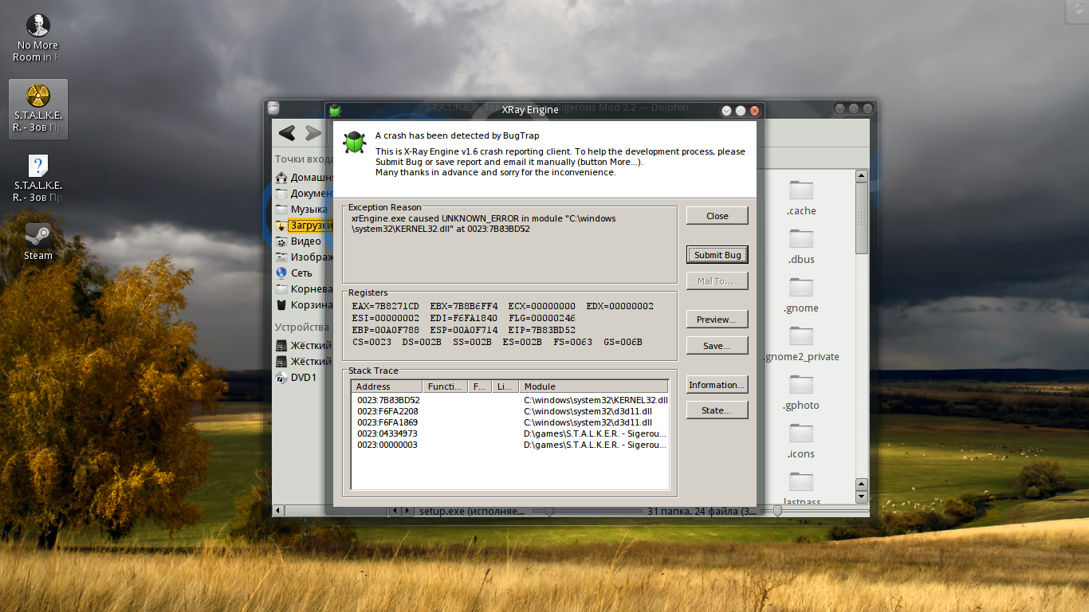Open the Музыка place in Dolphin sidebar

[302, 209]
